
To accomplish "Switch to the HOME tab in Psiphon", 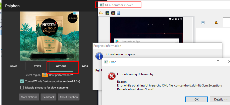I will [x=14, y=66].
